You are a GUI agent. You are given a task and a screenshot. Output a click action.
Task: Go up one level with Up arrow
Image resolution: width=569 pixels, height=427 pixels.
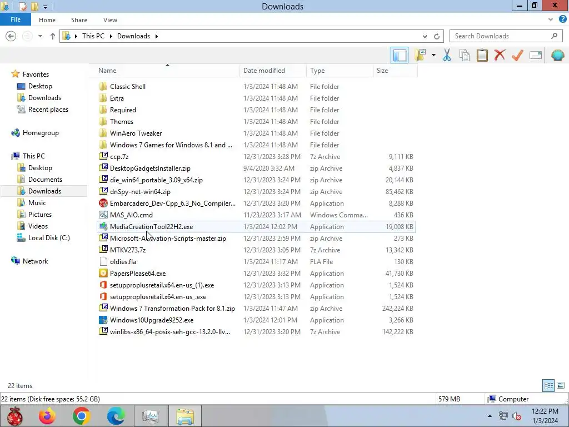pos(53,36)
